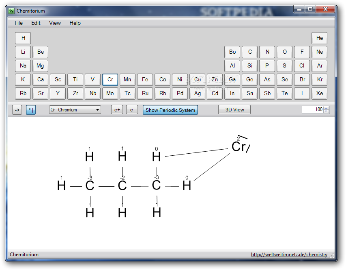Select the Magnesium (Mg) element
The image size is (346, 270).
[x=41, y=66]
